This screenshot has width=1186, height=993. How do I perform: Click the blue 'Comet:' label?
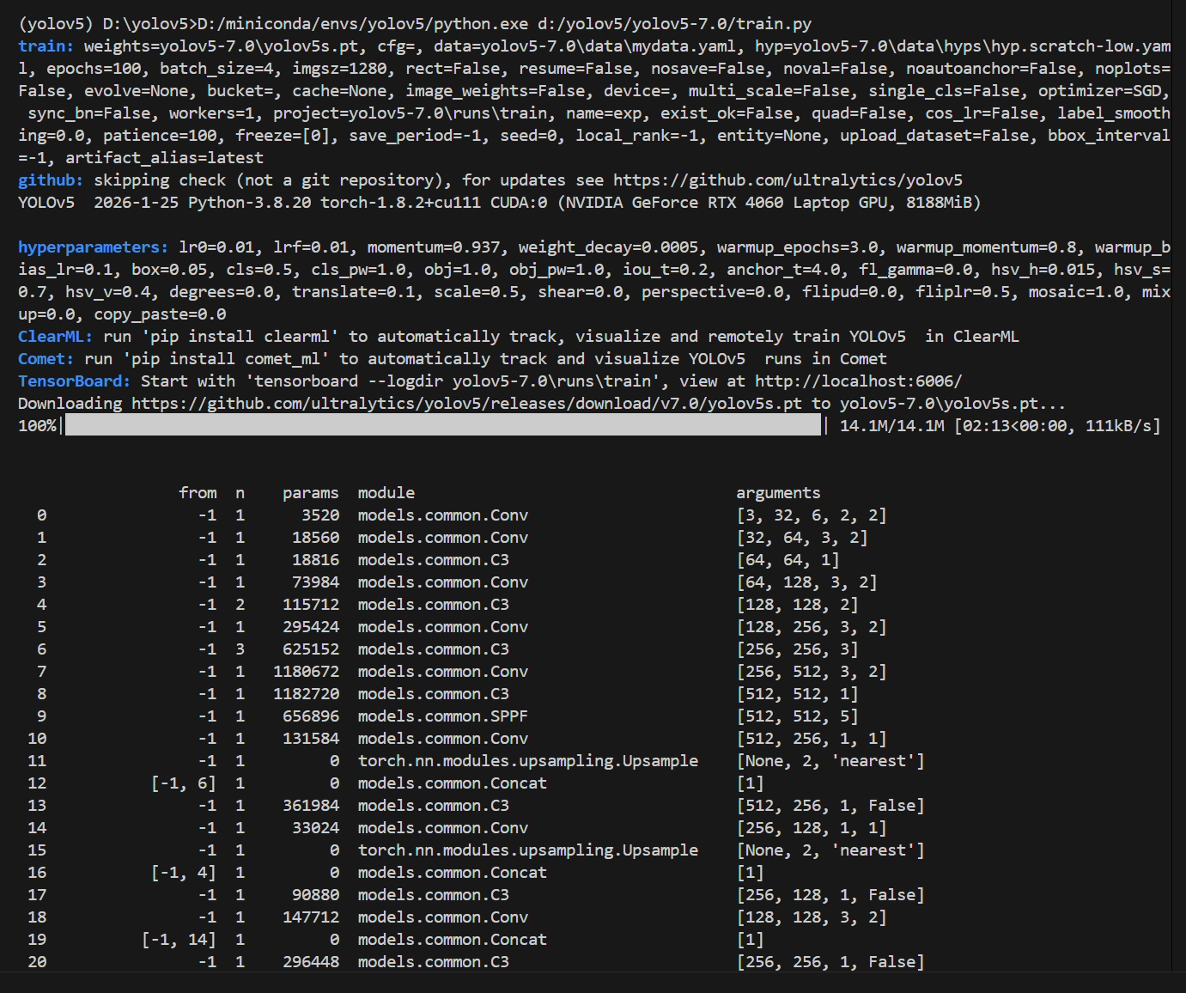[x=46, y=359]
